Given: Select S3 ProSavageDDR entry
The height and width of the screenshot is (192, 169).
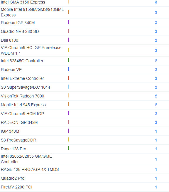Looking at the screenshot, I should point(18,140).
